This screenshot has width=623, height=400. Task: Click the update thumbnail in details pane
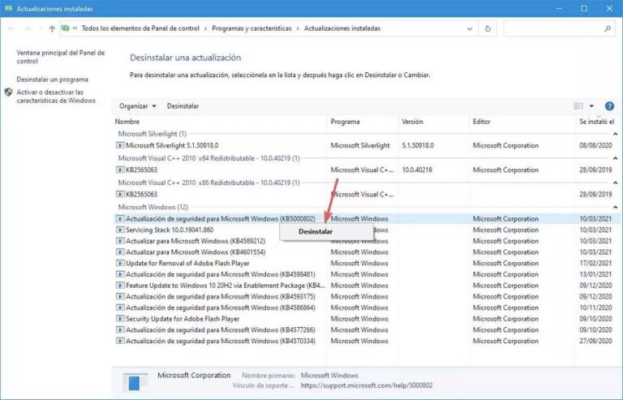click(x=135, y=382)
